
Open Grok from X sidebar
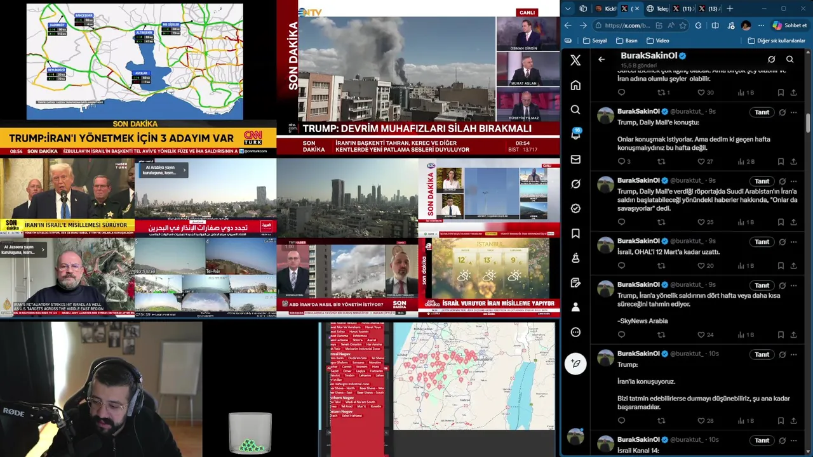coord(575,184)
